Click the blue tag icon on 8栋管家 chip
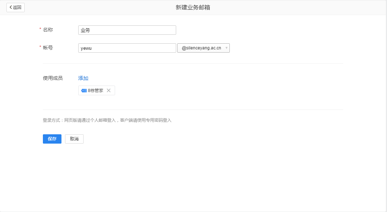The width and height of the screenshot is (387, 212). (83, 90)
